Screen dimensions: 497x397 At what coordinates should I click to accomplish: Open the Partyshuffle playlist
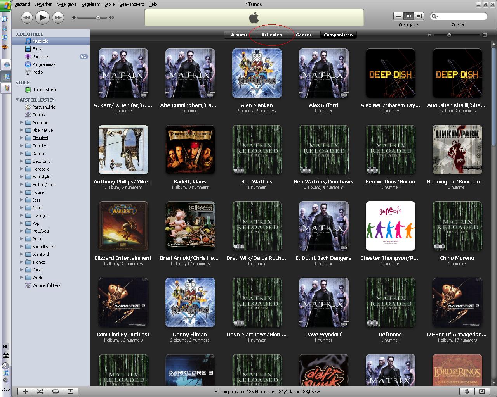coord(51,107)
